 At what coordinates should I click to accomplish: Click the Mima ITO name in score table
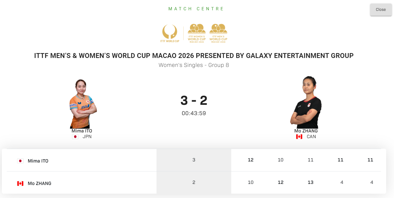(38, 161)
